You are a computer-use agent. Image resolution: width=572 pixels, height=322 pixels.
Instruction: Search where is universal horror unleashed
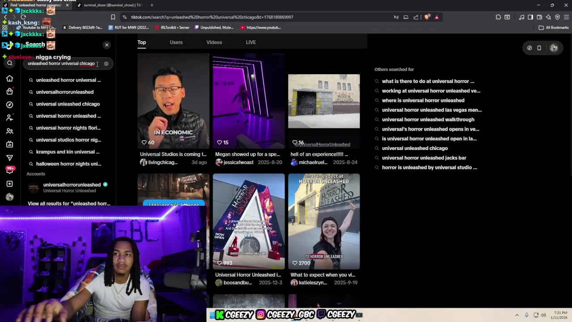(x=423, y=100)
